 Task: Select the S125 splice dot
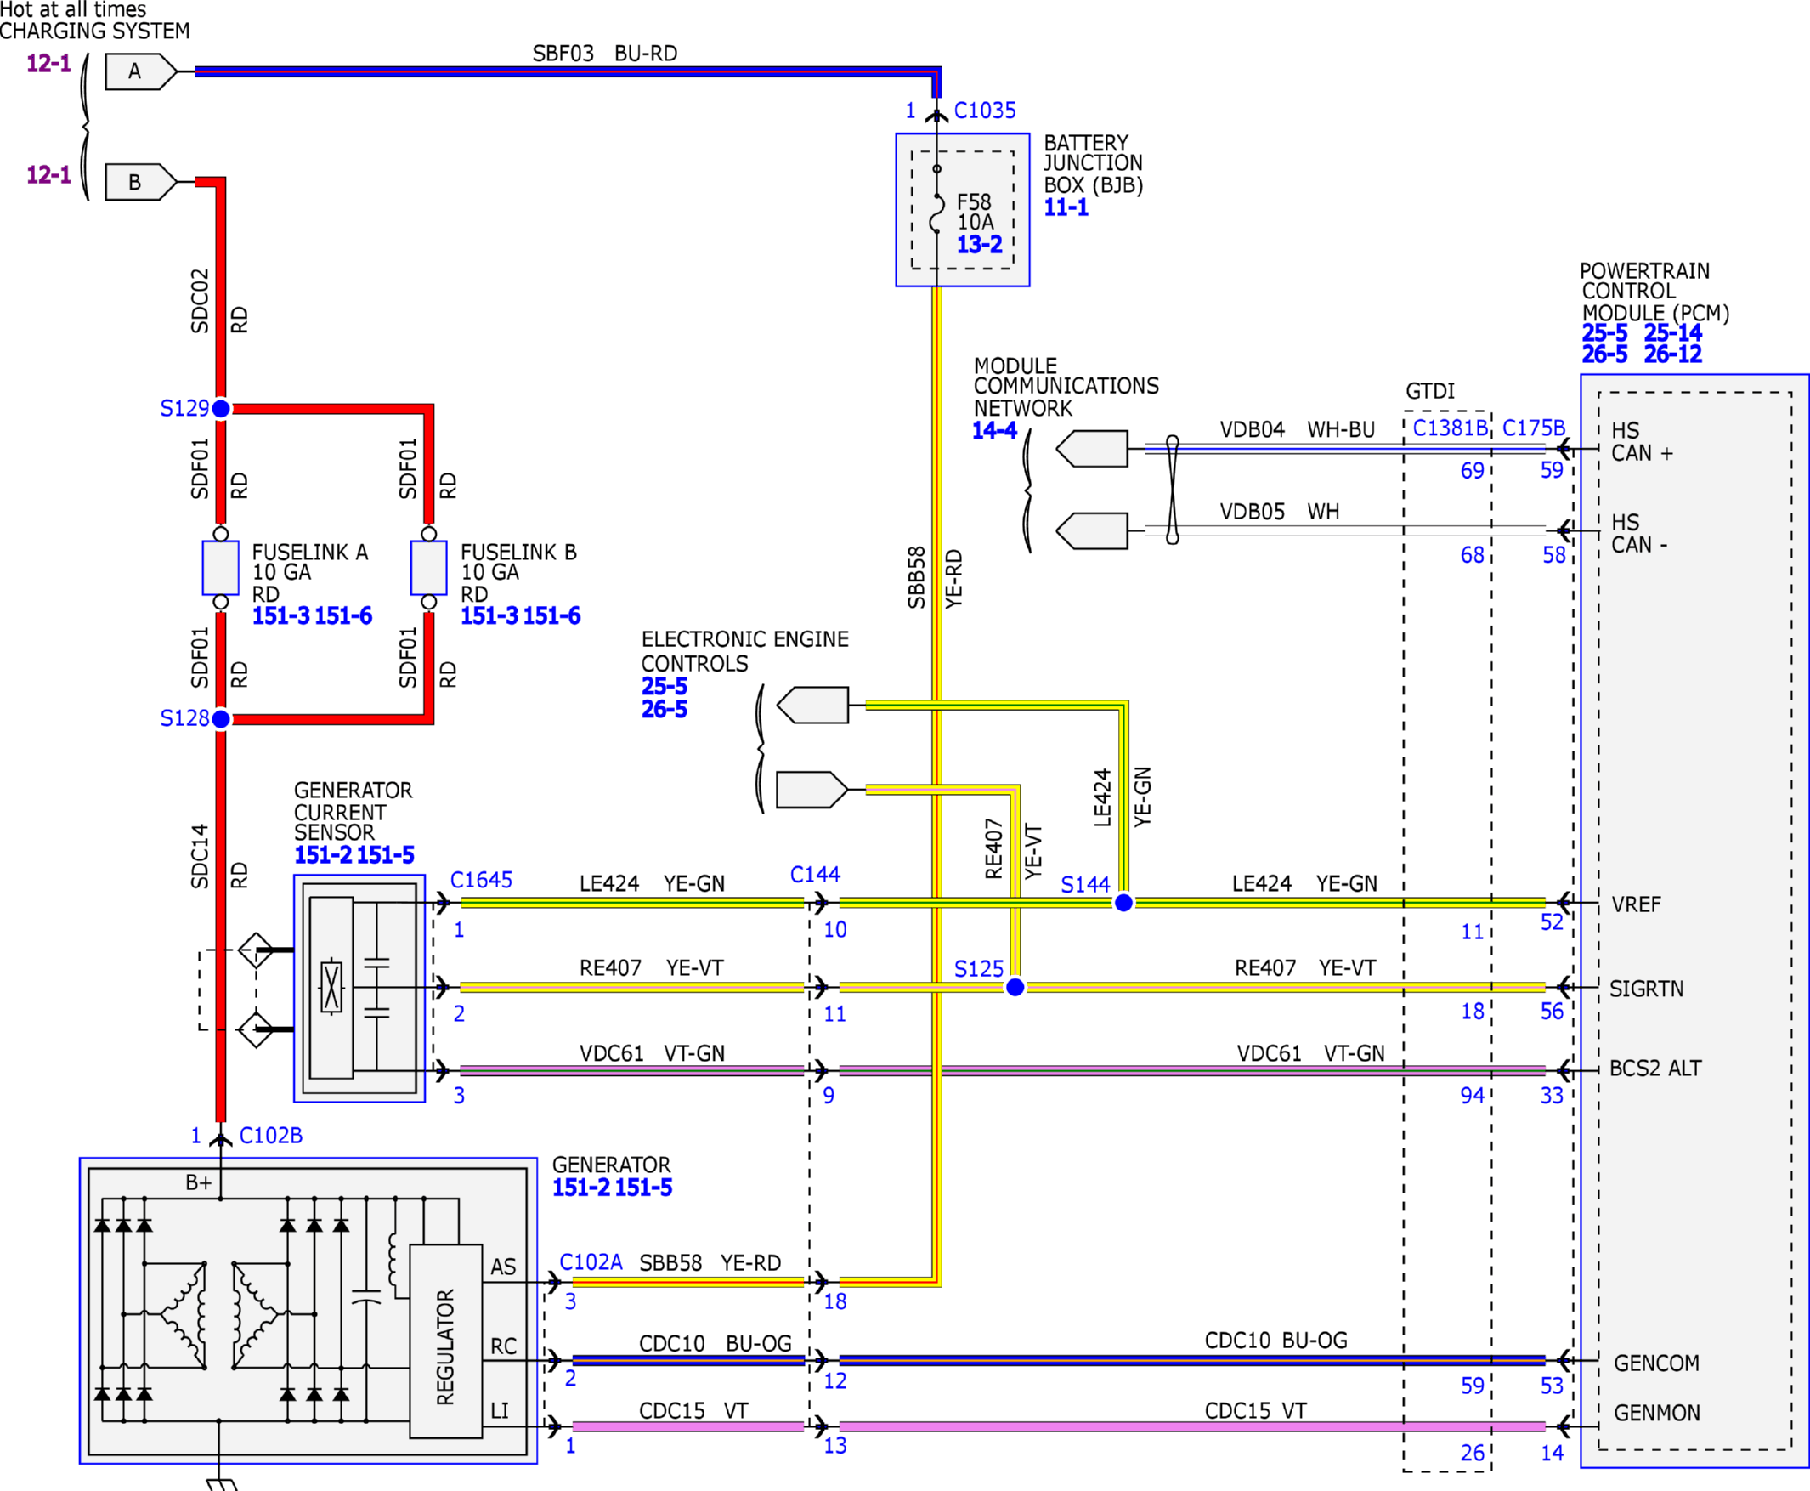click(x=1015, y=987)
